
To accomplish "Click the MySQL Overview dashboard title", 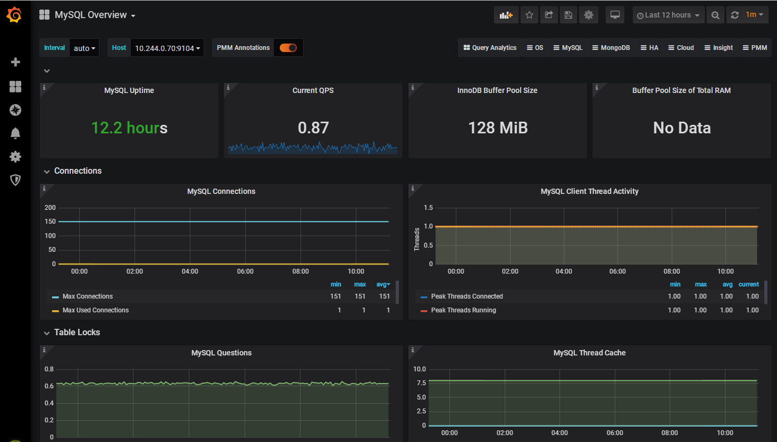I will click(x=91, y=15).
